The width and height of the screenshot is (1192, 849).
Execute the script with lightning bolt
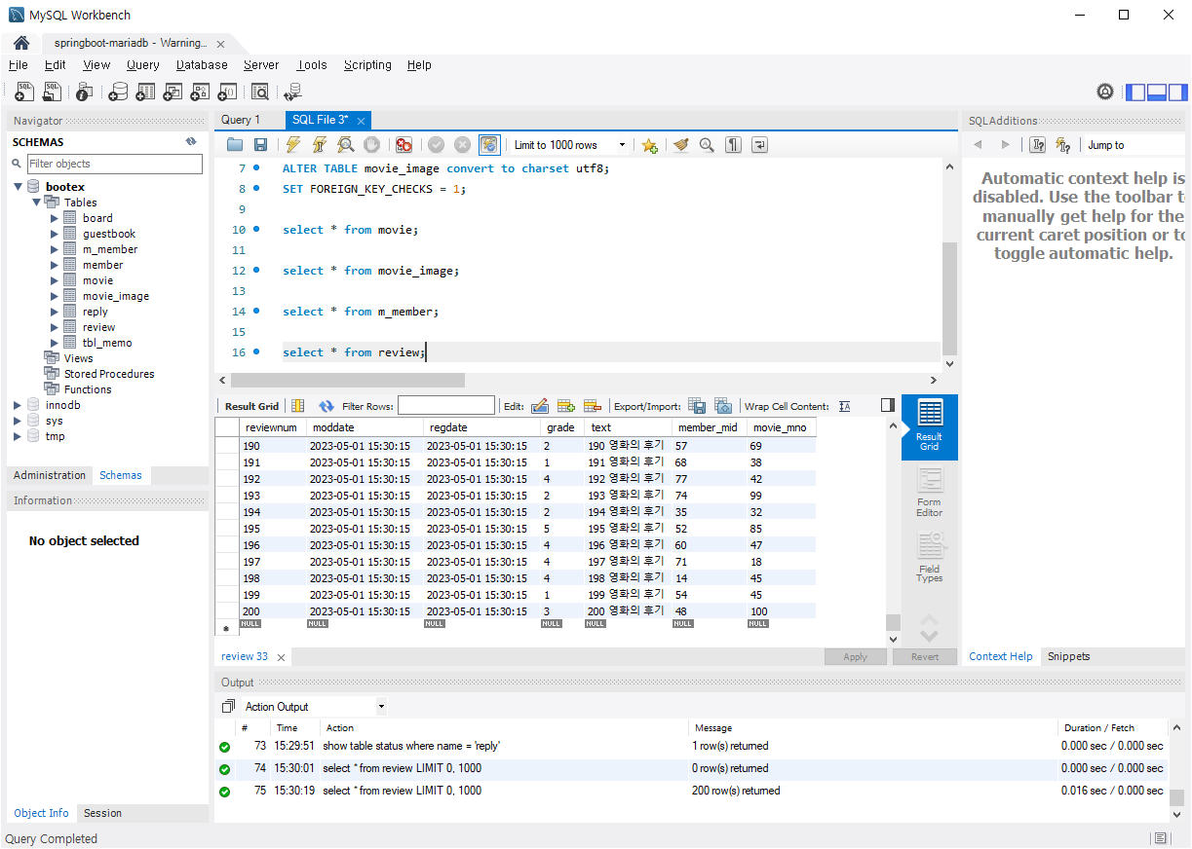292,145
